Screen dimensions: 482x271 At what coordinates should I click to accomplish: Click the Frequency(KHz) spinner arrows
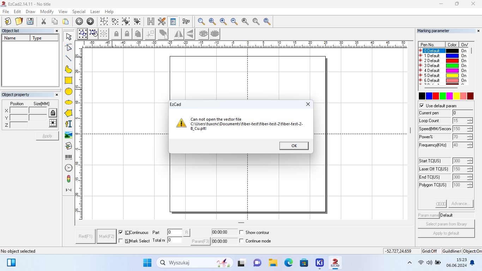[470, 145]
